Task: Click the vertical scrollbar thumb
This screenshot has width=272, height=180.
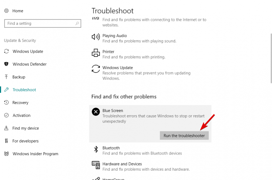Action: pyautogui.click(x=271, y=58)
